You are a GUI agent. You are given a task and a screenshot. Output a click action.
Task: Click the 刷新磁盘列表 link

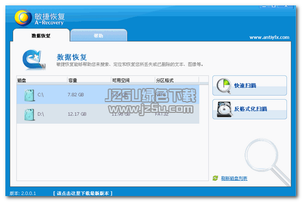(x=234, y=178)
